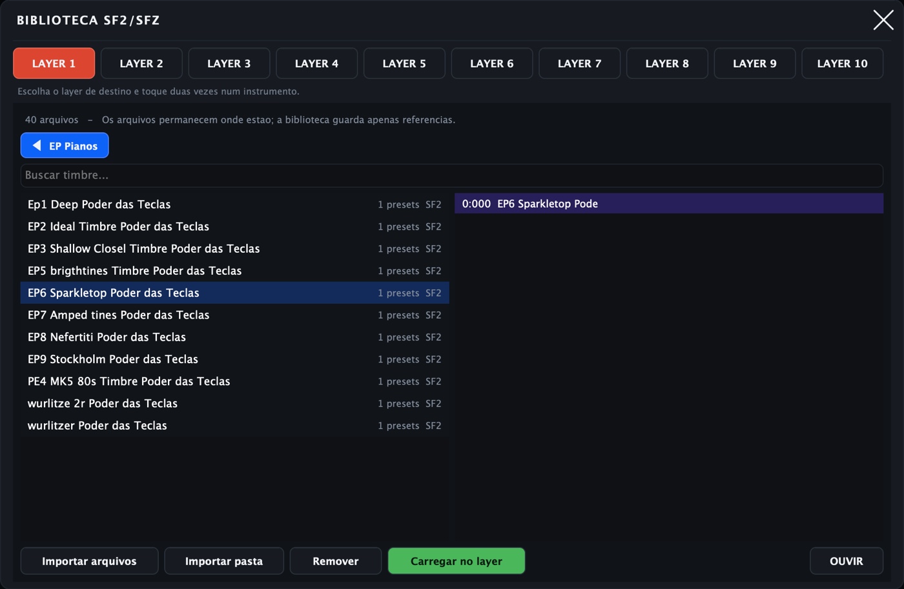Click Importar pasta button
Image resolution: width=904 pixels, height=589 pixels.
point(224,561)
